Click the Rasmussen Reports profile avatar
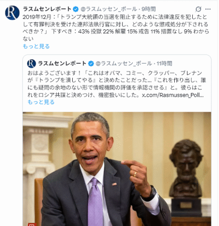The height and width of the screenshot is (226, 219). coord(12,13)
